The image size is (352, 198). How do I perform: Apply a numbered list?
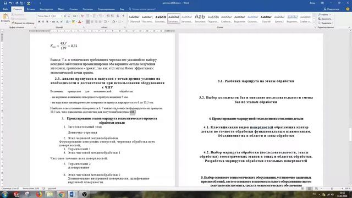tap(94, 16)
